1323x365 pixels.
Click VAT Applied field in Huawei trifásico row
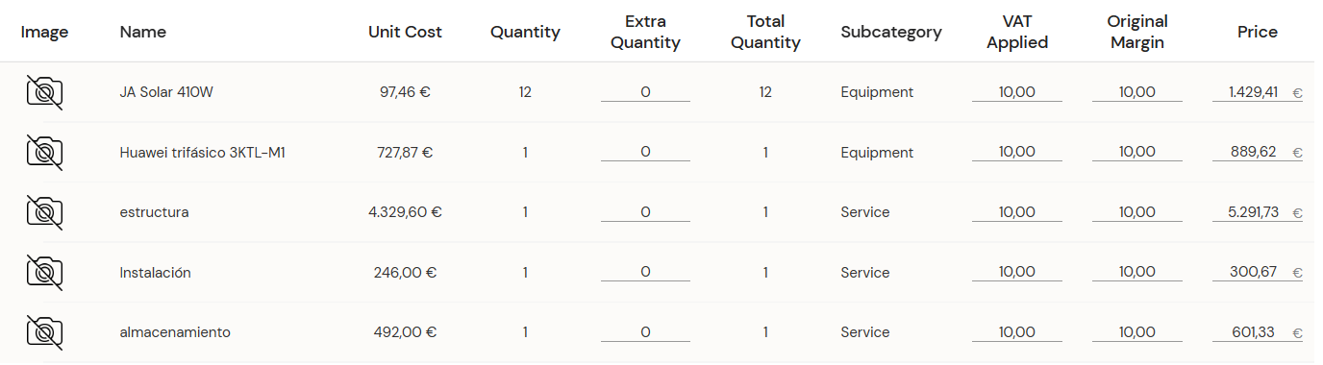tap(1017, 153)
